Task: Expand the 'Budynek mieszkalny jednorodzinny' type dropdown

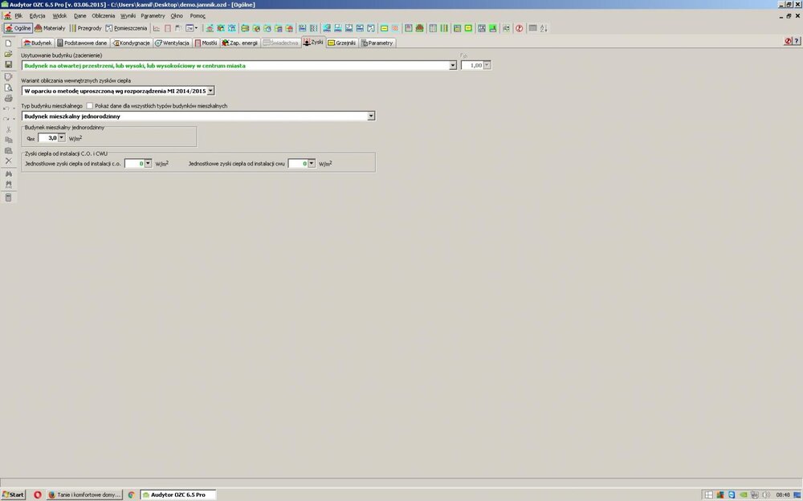Action: pos(371,116)
